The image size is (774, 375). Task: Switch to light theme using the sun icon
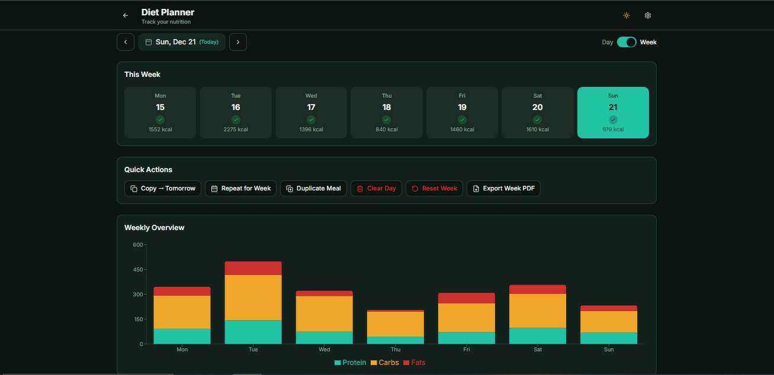click(x=627, y=15)
